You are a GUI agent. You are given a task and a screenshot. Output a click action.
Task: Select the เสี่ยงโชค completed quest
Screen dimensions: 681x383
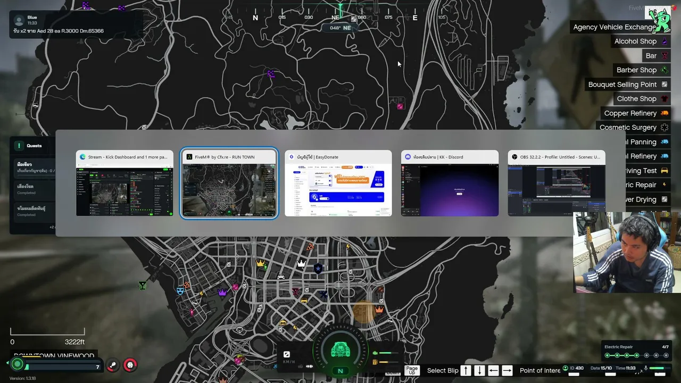pyautogui.click(x=35, y=189)
